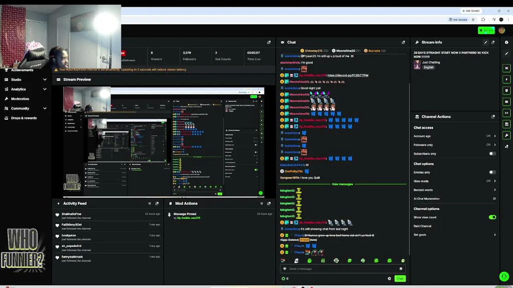
Task: Bookmark this page with star icon
Action: pos(473,19)
